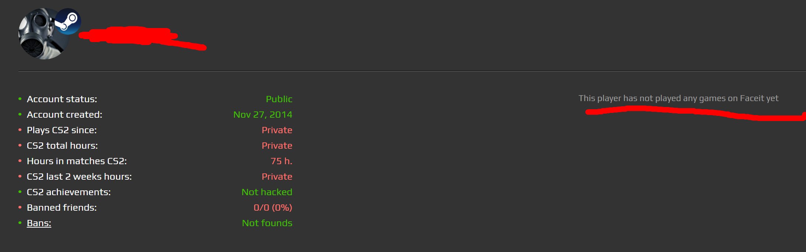Viewport: 806px width, 252px height.
Task: Click the 'Hours in matches CS2:' label
Action: click(x=77, y=161)
